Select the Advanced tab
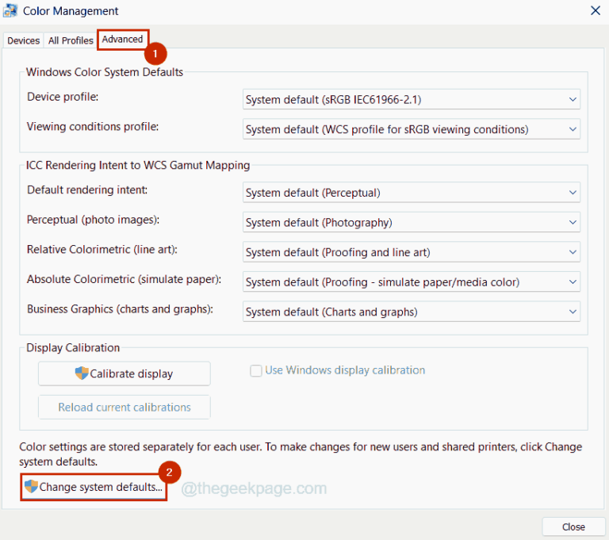The image size is (609, 540). coord(122,39)
